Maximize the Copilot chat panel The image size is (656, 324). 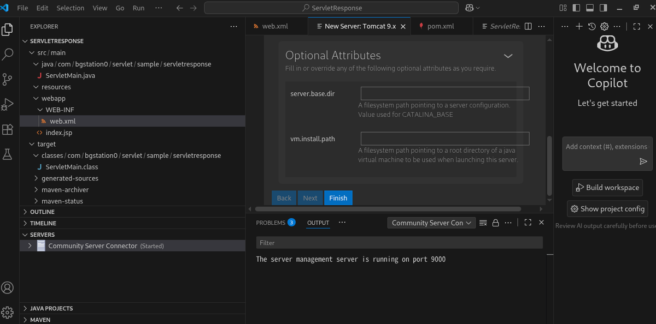pyautogui.click(x=636, y=26)
